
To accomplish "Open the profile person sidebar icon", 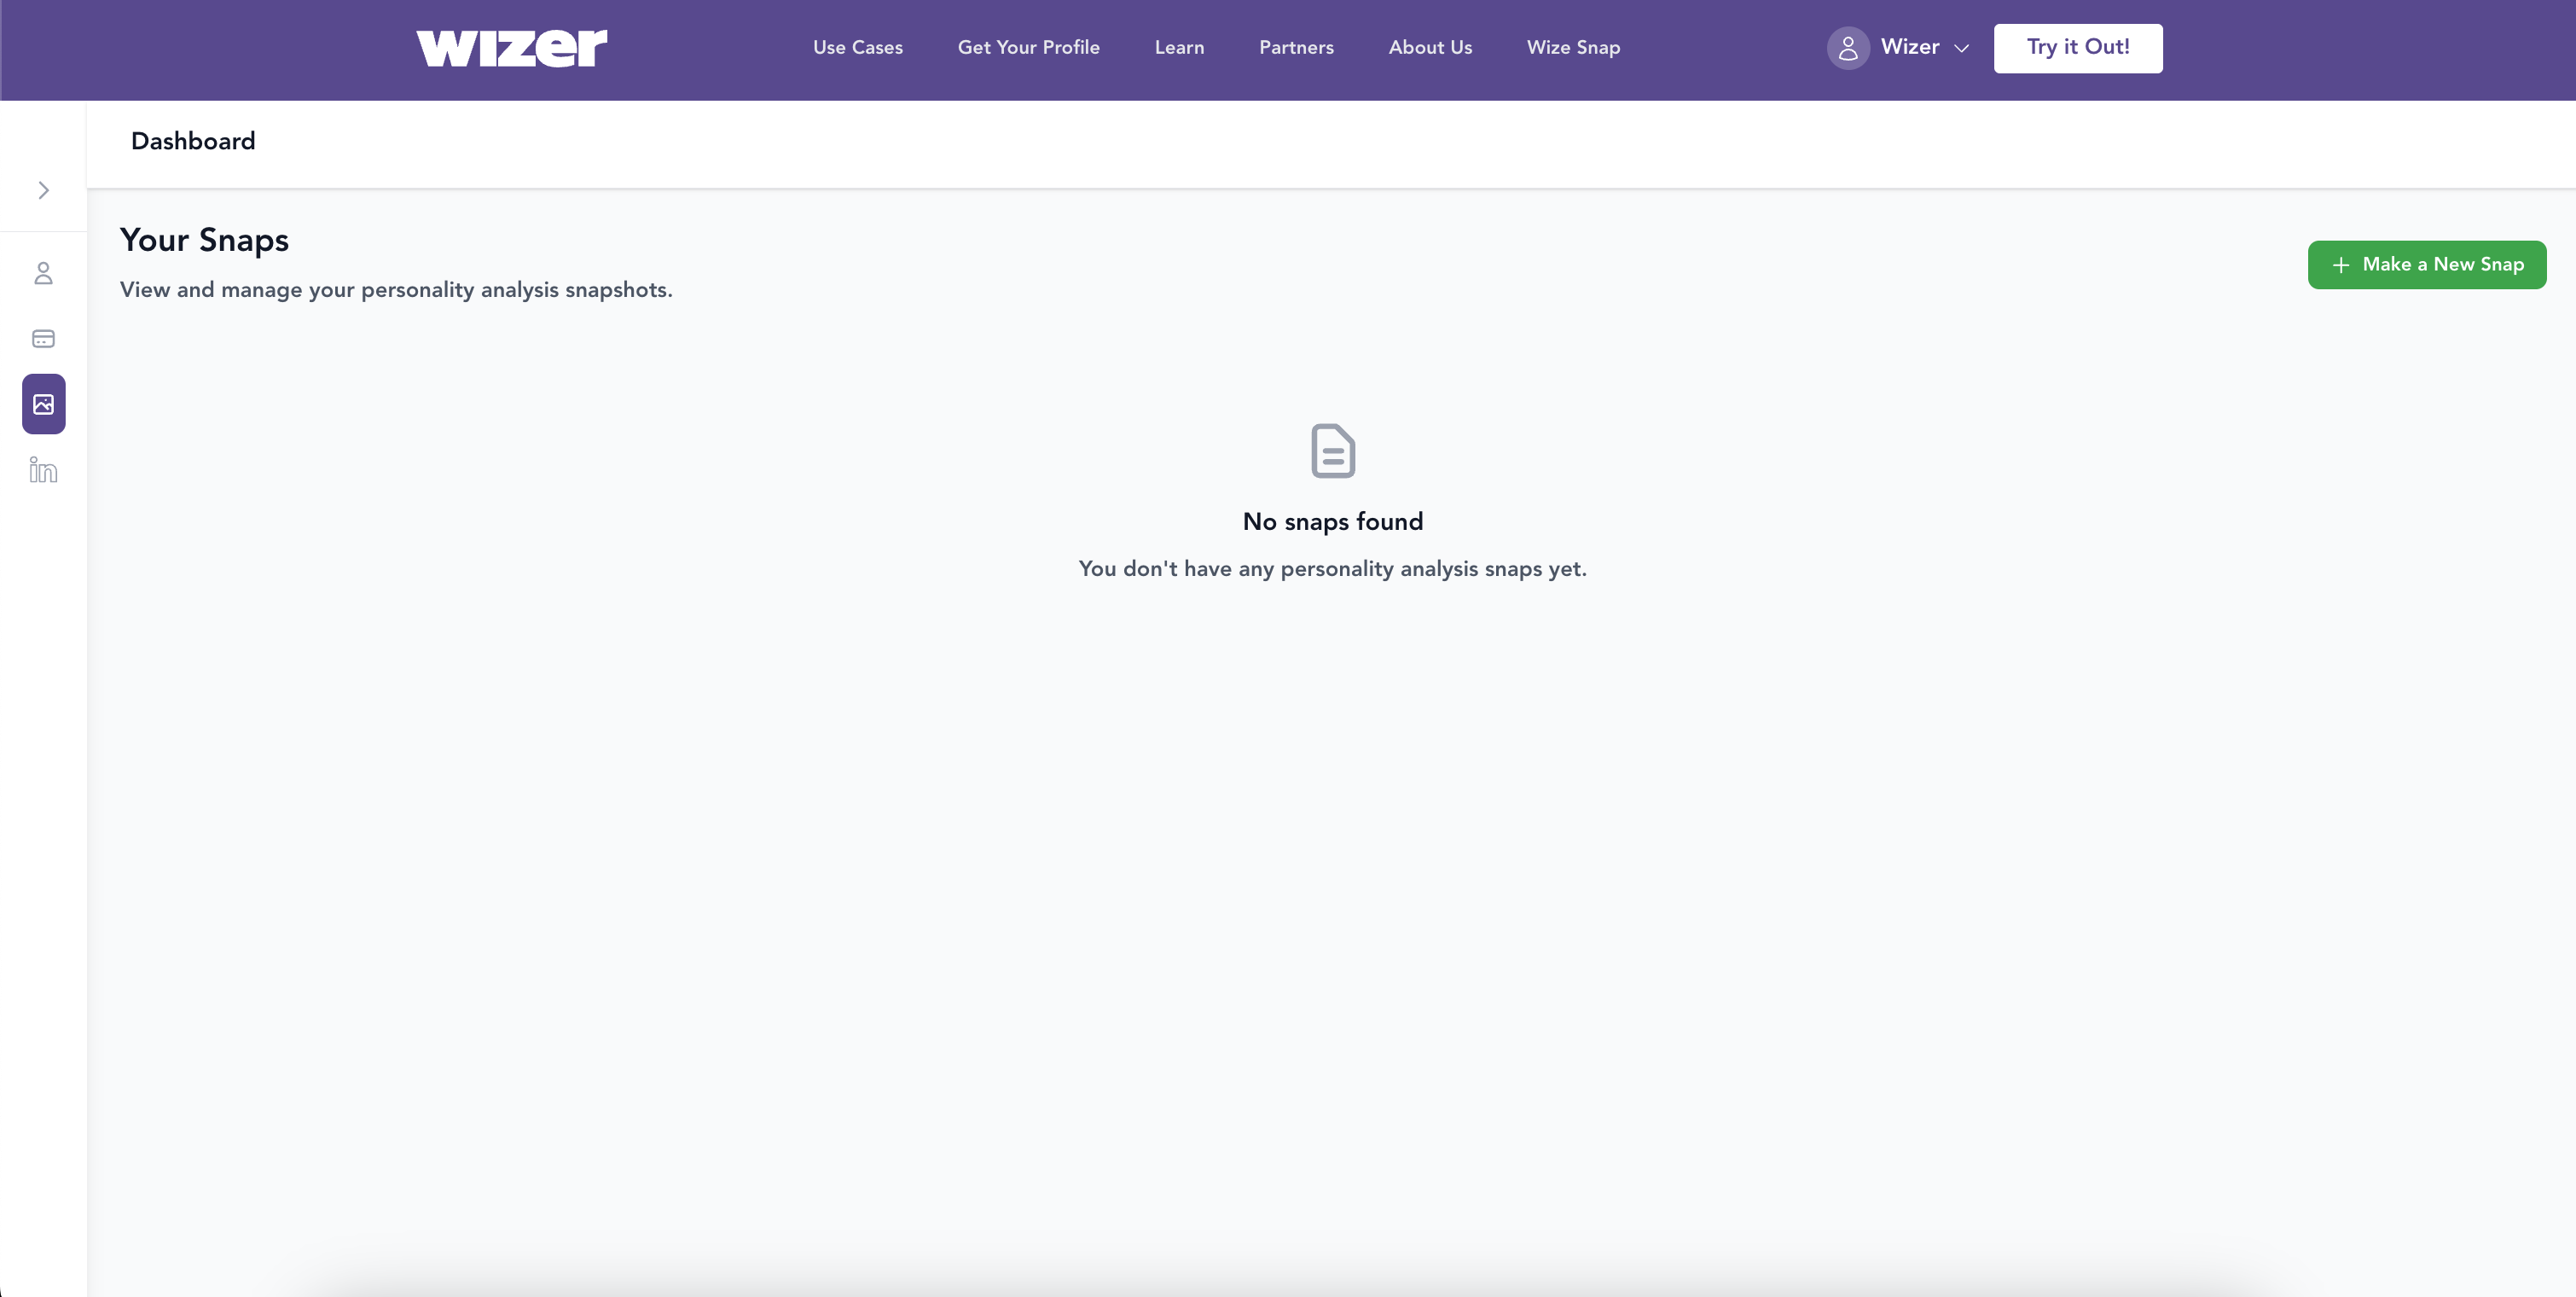I will coord(43,273).
